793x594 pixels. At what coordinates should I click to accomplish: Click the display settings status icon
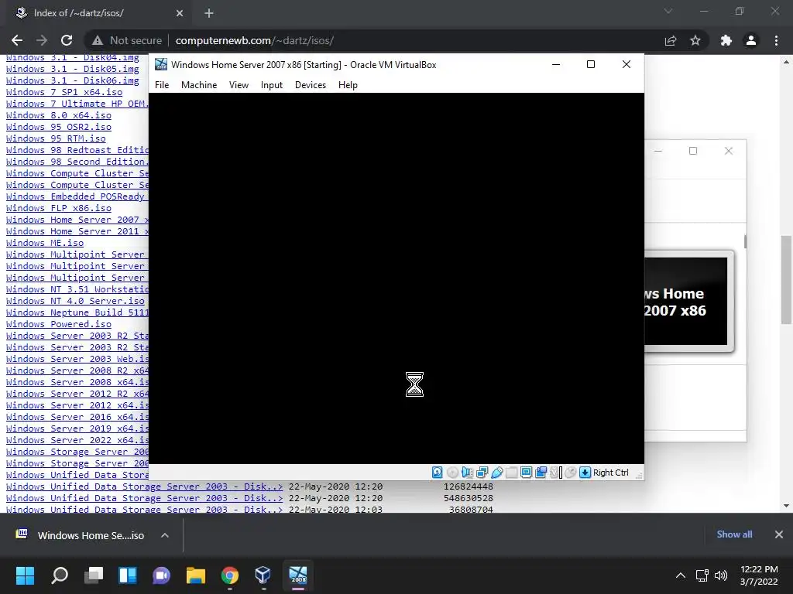526,473
